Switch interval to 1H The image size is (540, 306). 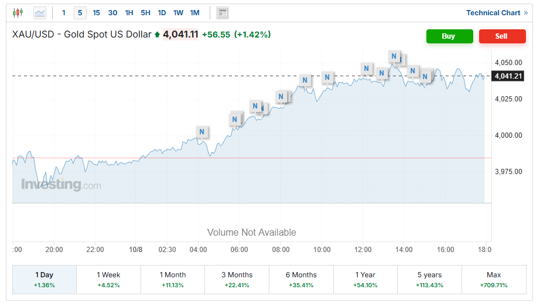point(129,13)
